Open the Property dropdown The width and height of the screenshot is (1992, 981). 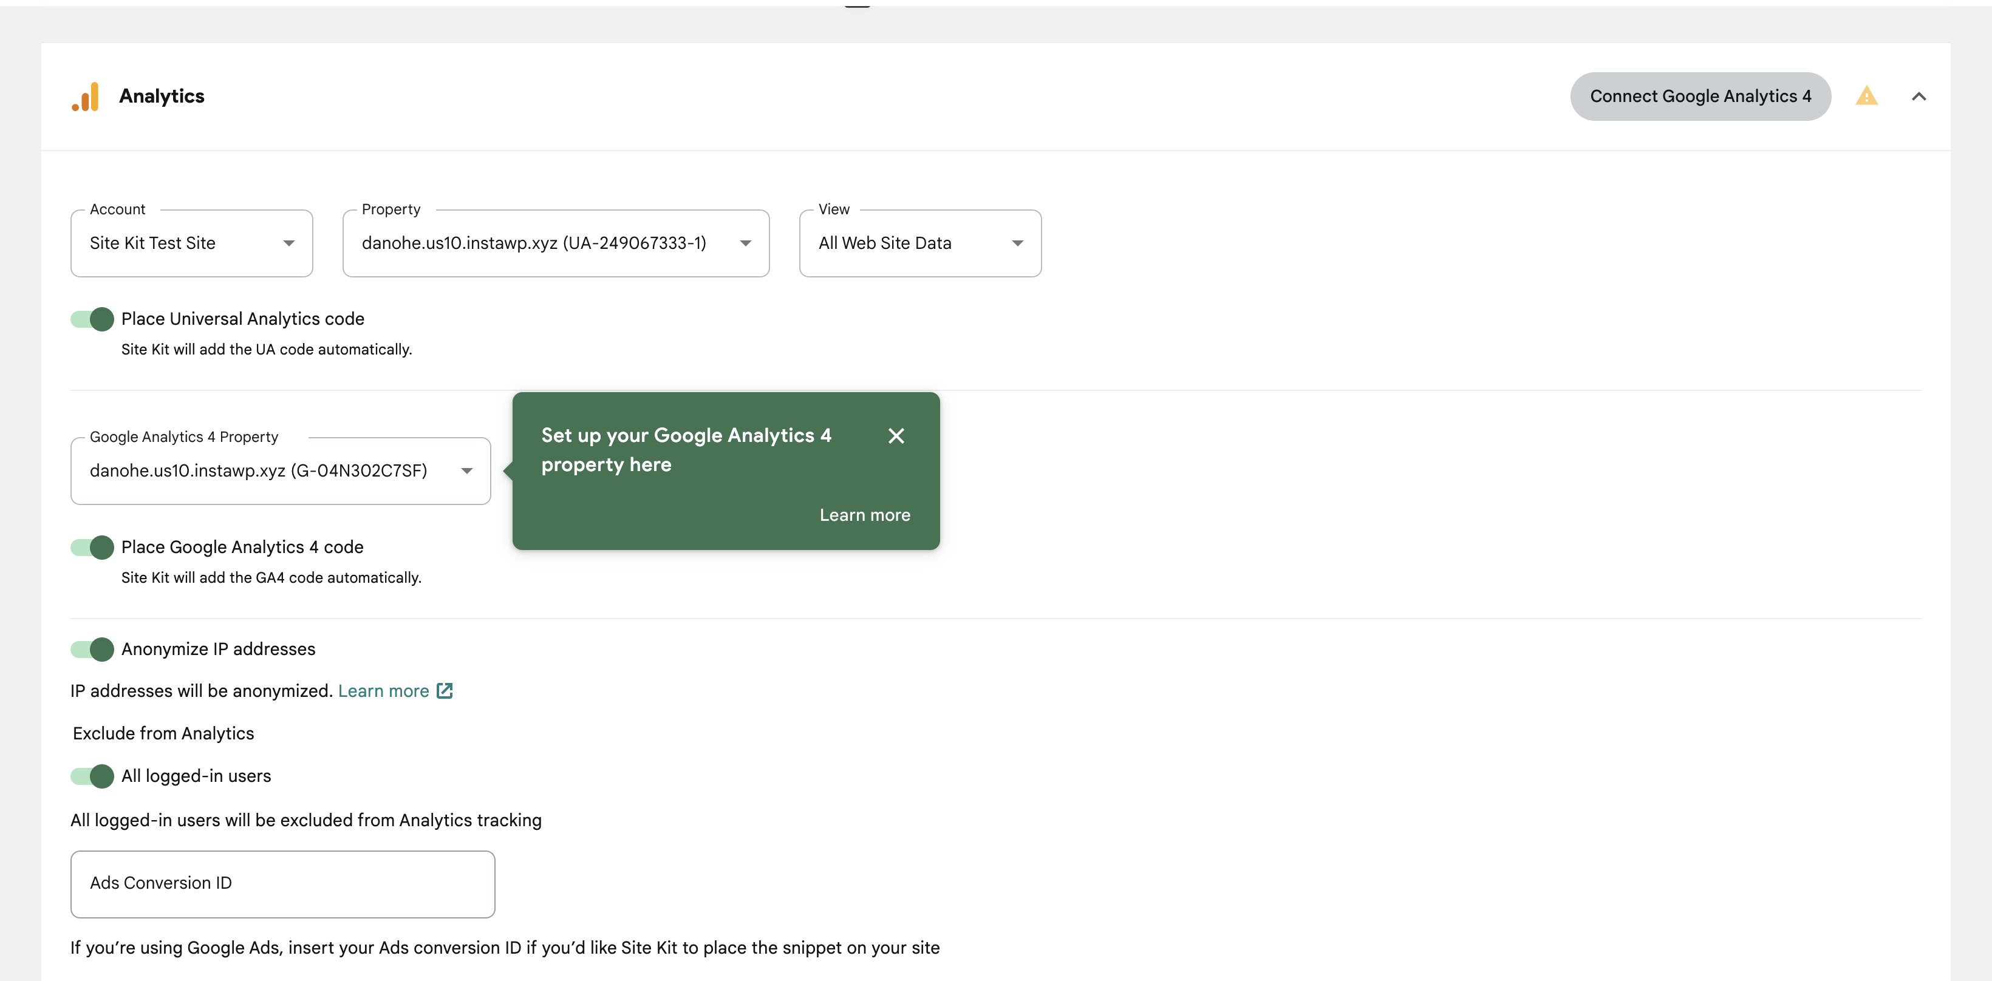pyautogui.click(x=556, y=243)
